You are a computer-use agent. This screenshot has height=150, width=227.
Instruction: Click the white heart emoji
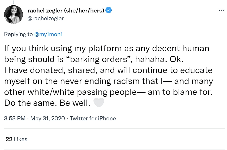tap(99, 103)
